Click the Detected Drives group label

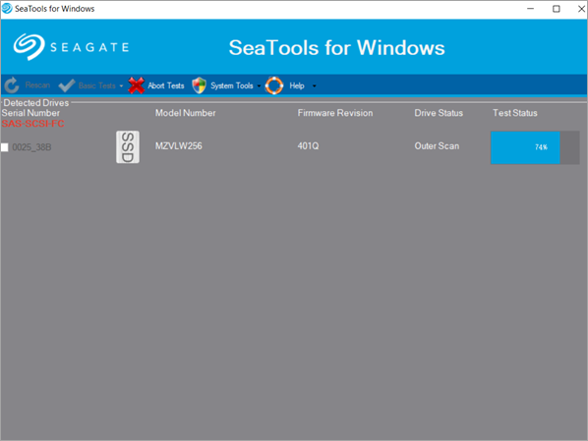coord(36,103)
